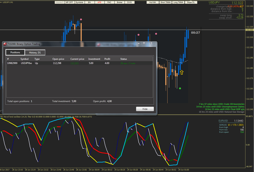This screenshot has width=254, height=172.
Task: Open the Symbols selector
Action: pos(79,2)
